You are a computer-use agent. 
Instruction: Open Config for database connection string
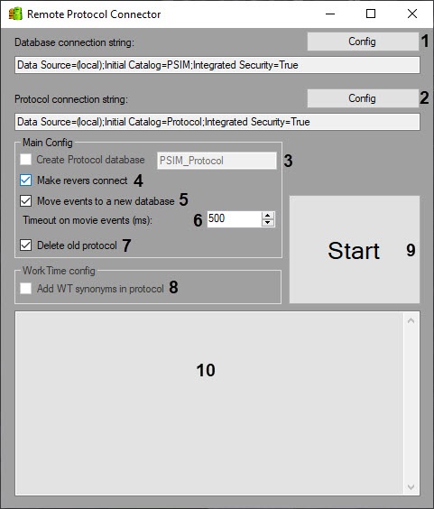pos(363,42)
